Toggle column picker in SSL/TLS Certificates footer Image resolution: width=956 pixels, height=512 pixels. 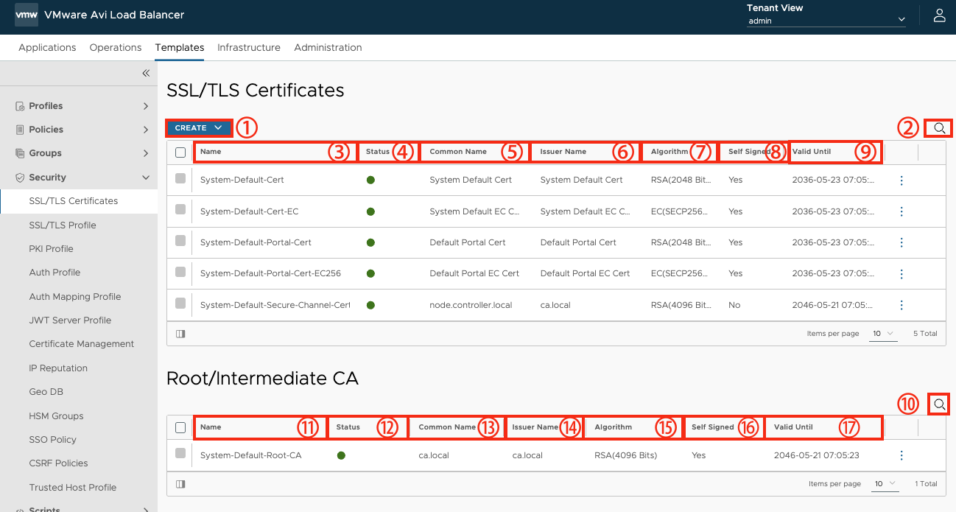(x=180, y=334)
